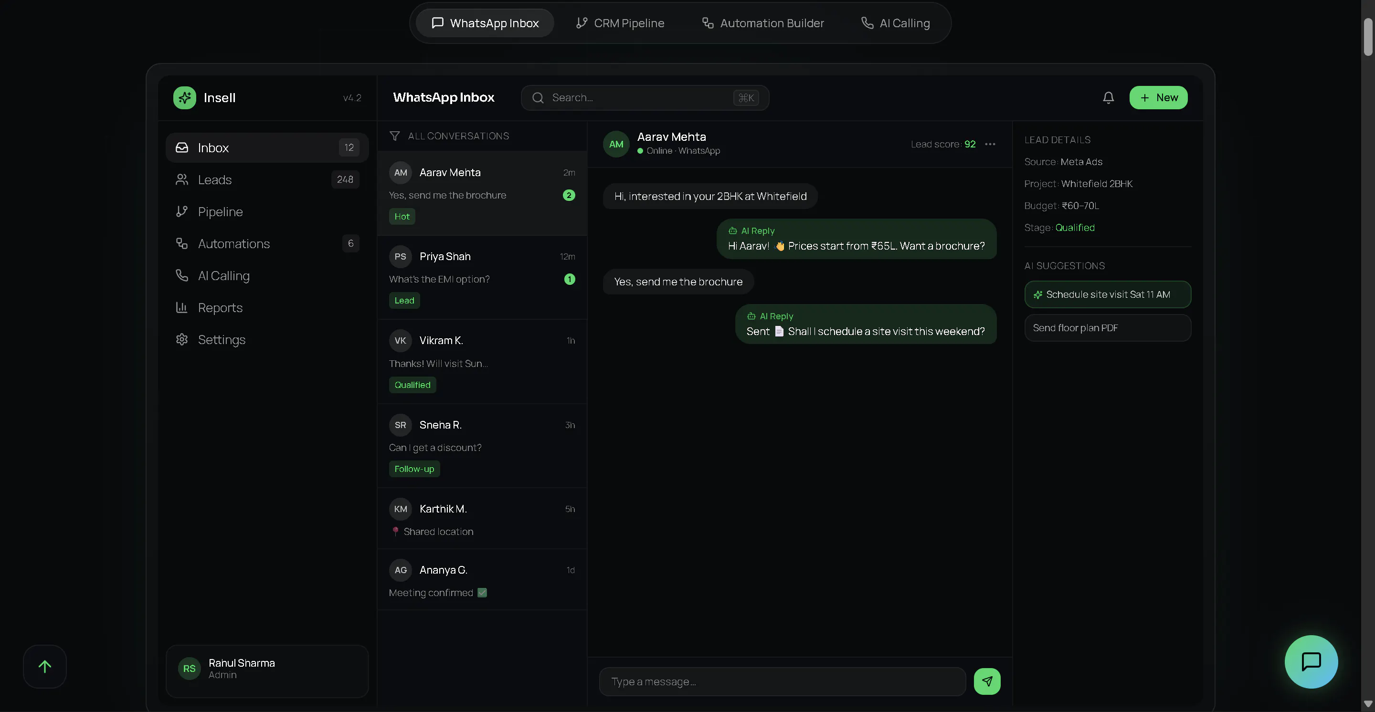Open Inbox in the sidebar
The width and height of the screenshot is (1375, 712).
point(267,148)
